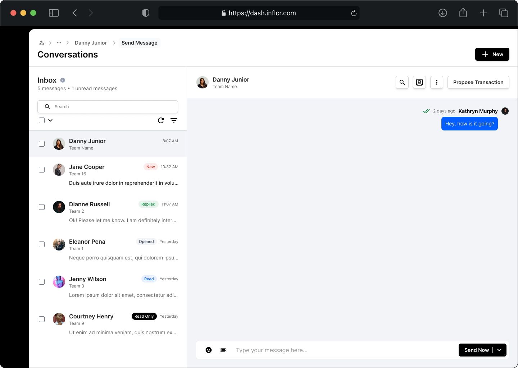This screenshot has width=518, height=368.
Task: Tick the select-all conversations checkbox
Action: tap(42, 120)
